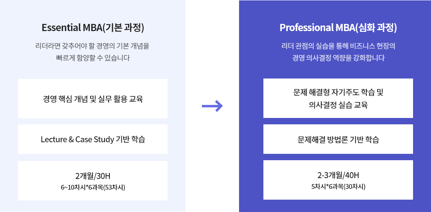
Task: Click the 빠르게 함양할 수 있습니다 line
Action: tap(93, 58)
